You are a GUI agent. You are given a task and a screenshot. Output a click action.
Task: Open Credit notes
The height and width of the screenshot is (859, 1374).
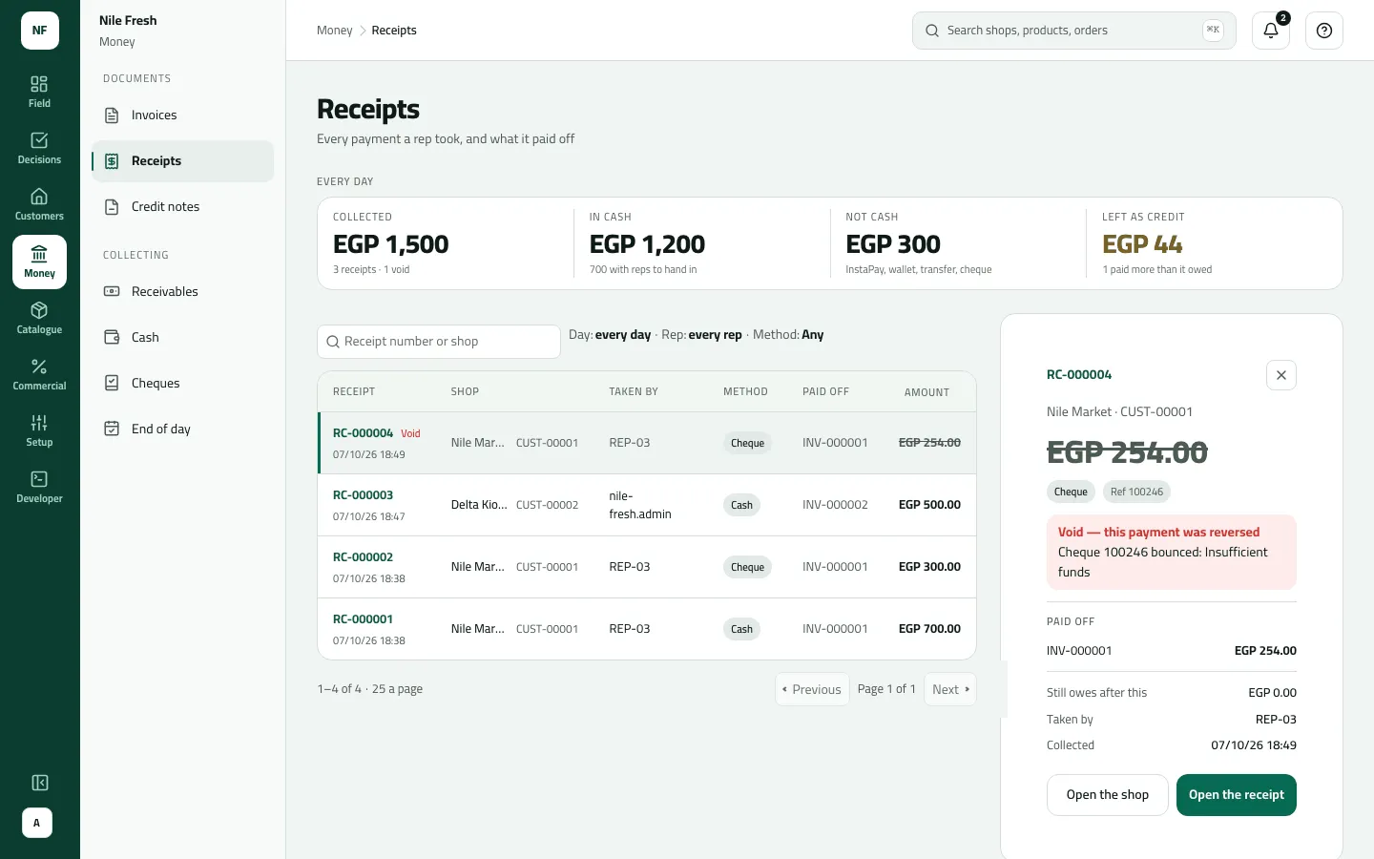[x=182, y=207]
